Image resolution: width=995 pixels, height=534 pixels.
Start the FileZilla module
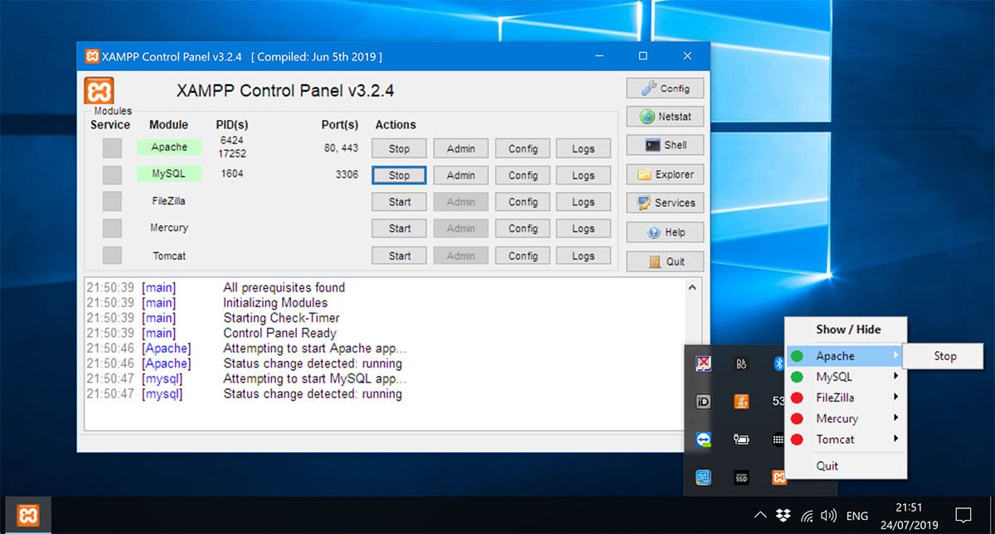(399, 202)
